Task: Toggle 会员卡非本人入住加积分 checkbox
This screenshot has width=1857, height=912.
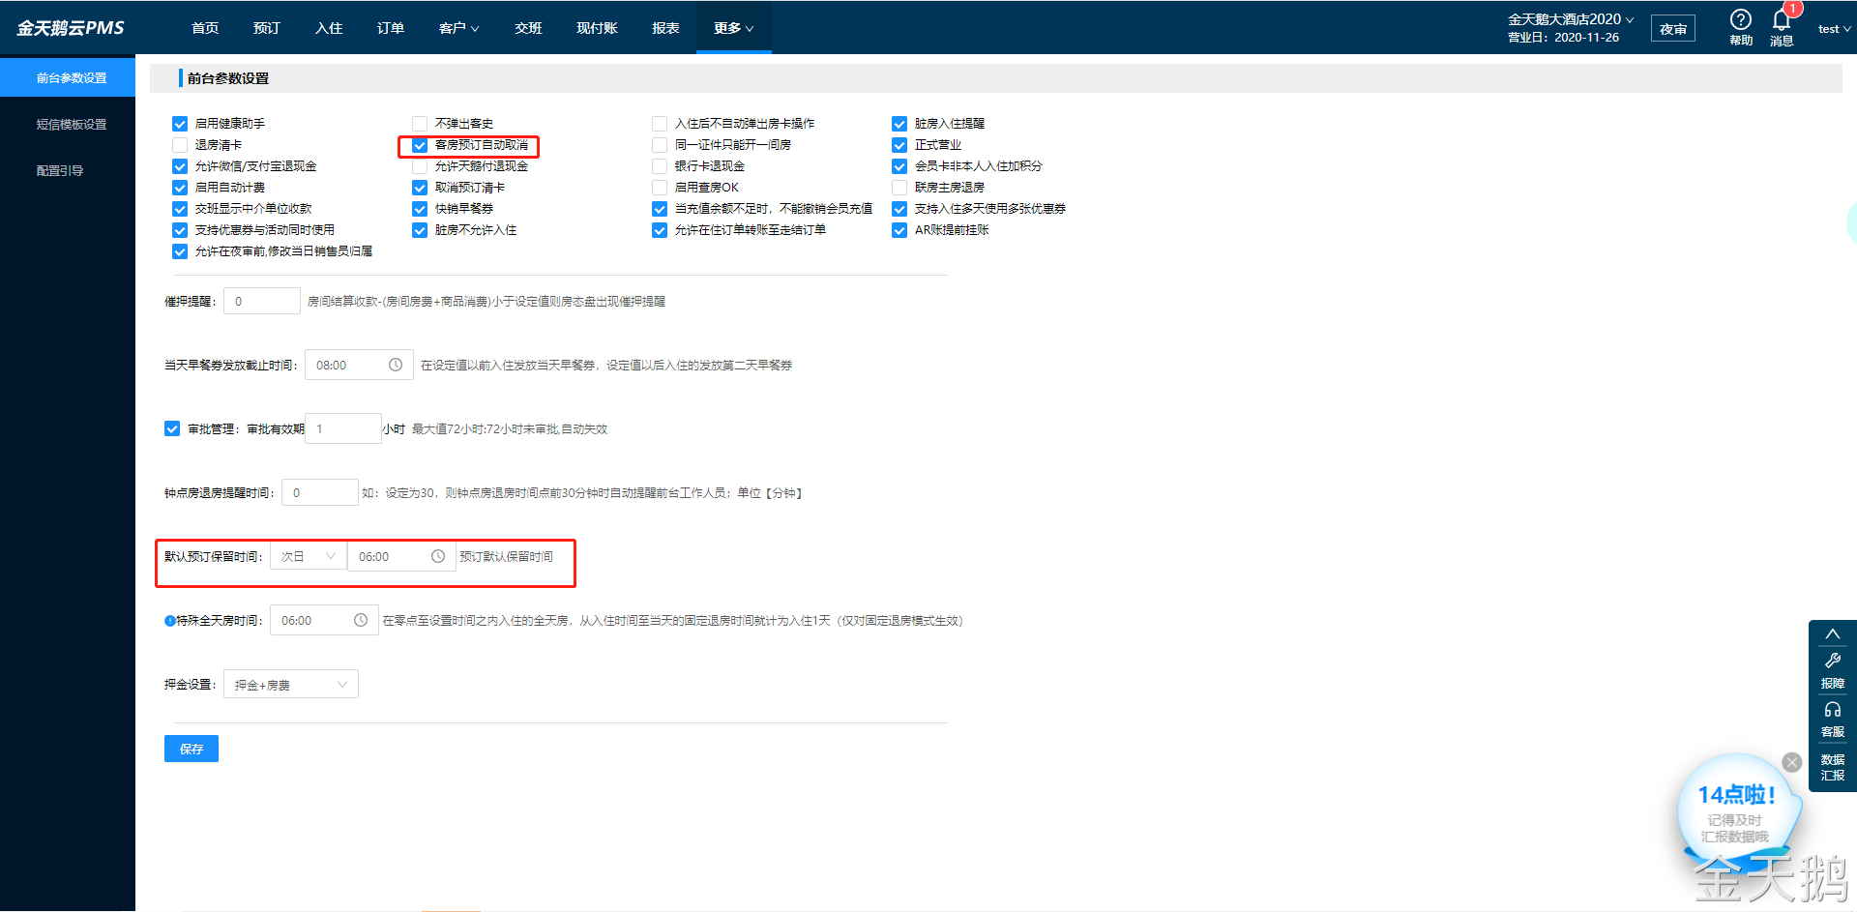Action: (x=899, y=166)
